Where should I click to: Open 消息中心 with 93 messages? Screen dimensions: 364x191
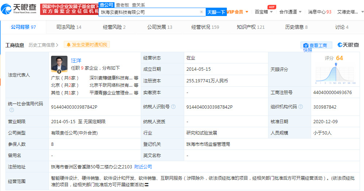[320, 12]
